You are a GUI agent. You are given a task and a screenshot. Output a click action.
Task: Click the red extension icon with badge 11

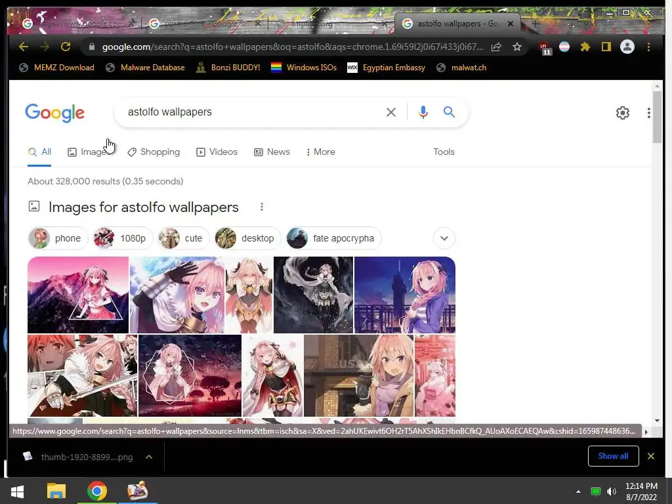(x=545, y=48)
